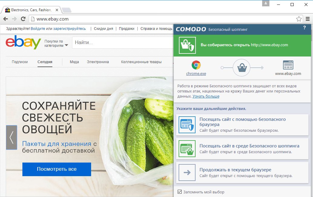Click the www.ebay.com website window icon
Viewport: 313px width, 197px height.
(x=288, y=65)
